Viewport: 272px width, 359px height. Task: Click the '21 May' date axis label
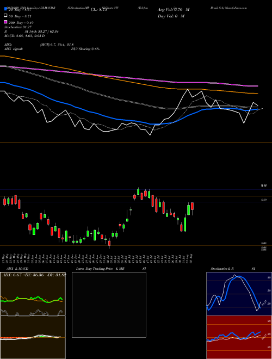tap(4, 258)
